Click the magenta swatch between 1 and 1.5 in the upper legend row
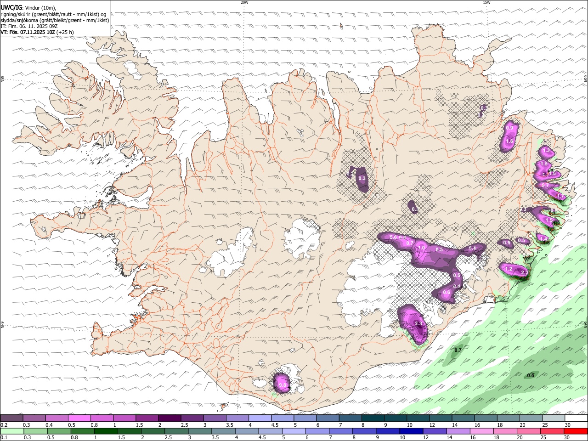 (x=124, y=418)
